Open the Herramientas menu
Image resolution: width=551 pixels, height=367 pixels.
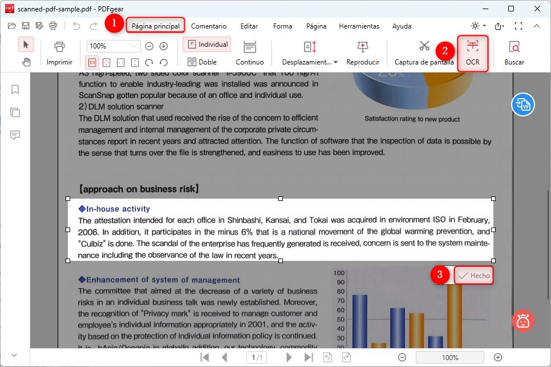point(359,26)
